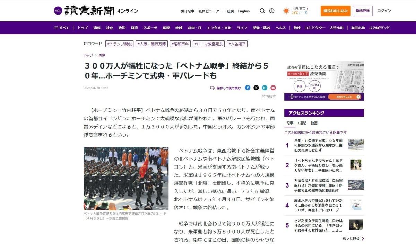Select the #トランプ関税 trending tag
The height and width of the screenshot is (245, 416).
point(119,44)
